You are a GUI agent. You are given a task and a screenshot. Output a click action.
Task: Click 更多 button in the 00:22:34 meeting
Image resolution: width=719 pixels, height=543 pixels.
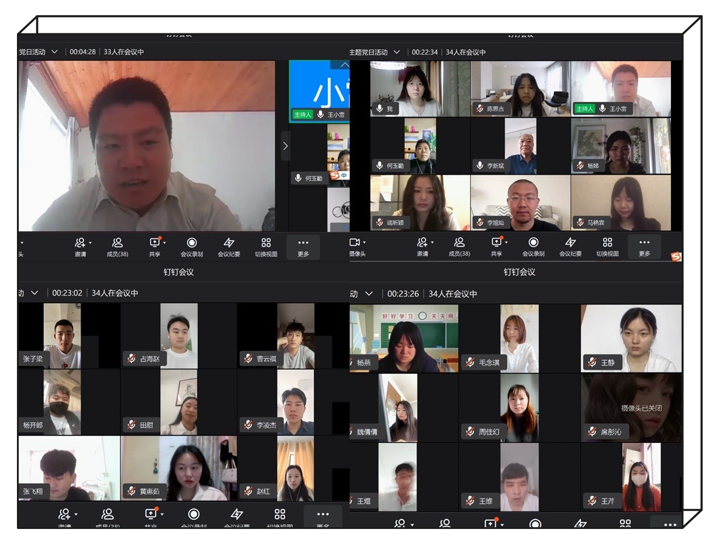pyautogui.click(x=644, y=246)
